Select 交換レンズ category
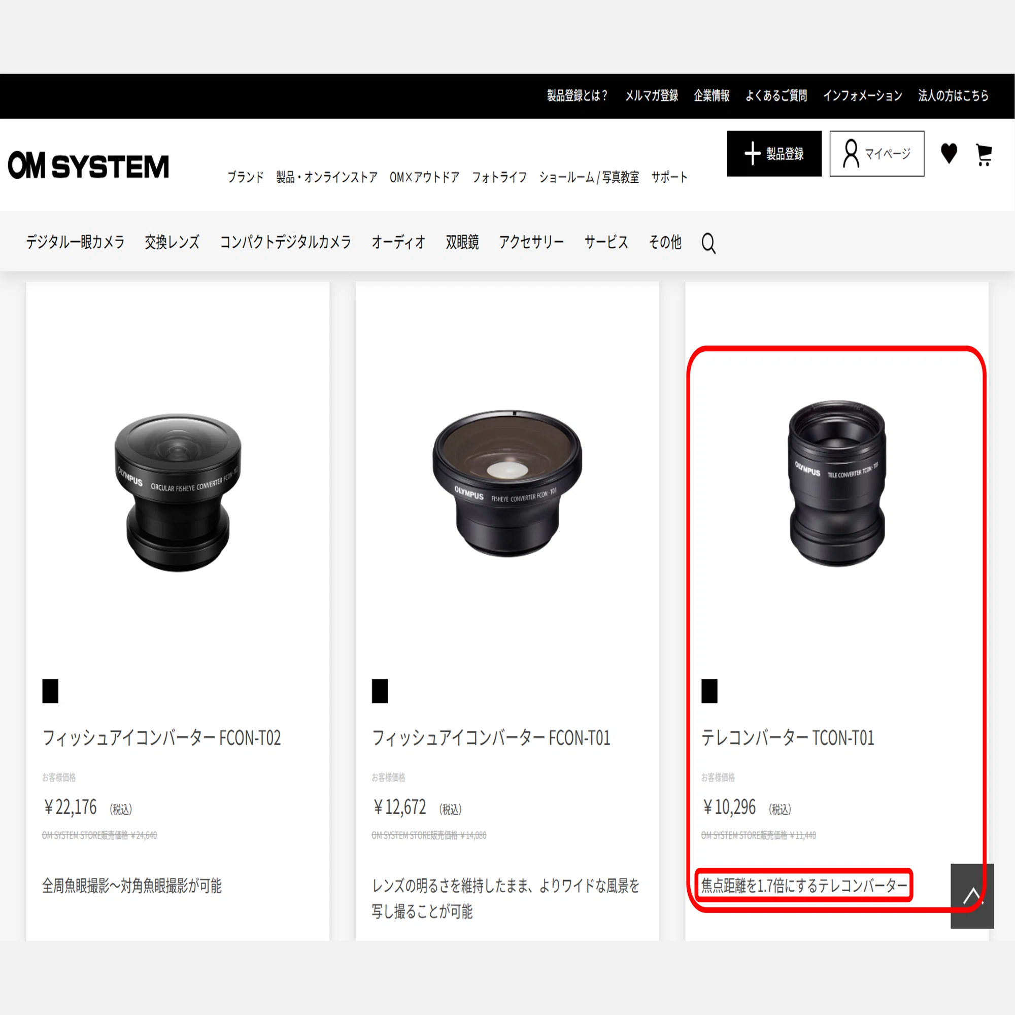Image resolution: width=1015 pixels, height=1015 pixels. coord(173,242)
